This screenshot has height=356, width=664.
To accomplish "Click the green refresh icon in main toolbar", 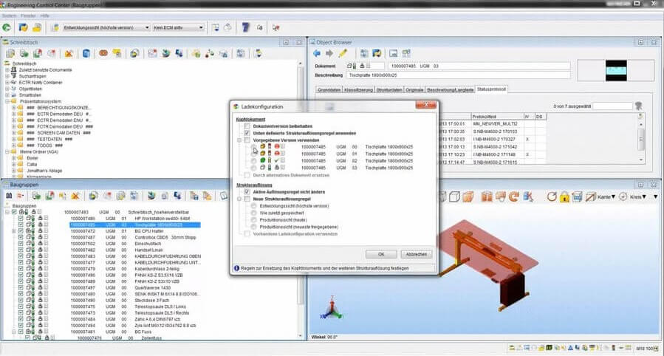I will pyautogui.click(x=7, y=28).
